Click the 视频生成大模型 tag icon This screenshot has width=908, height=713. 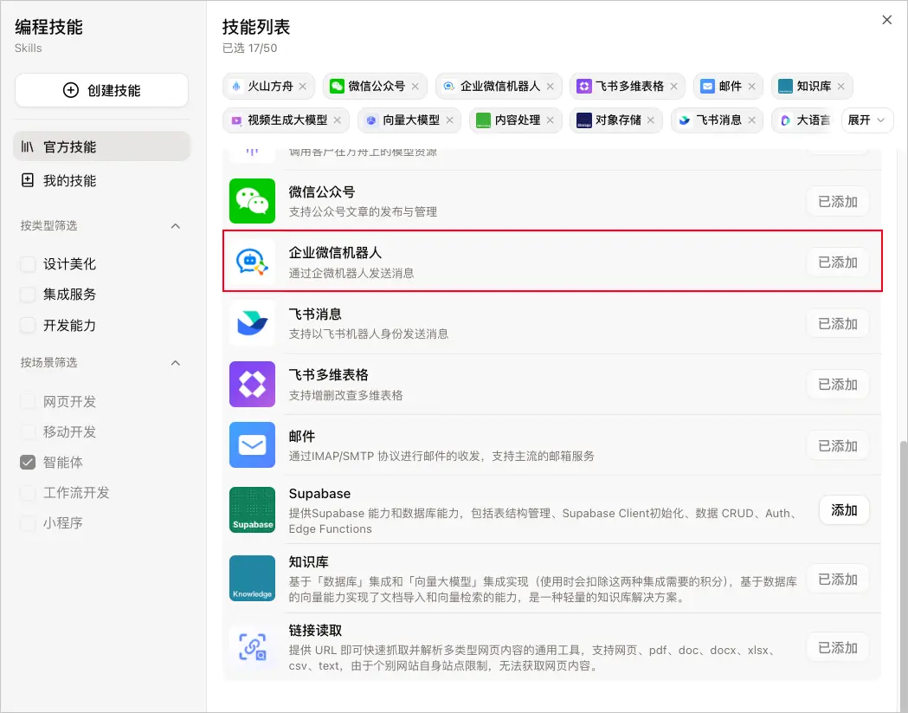point(236,120)
